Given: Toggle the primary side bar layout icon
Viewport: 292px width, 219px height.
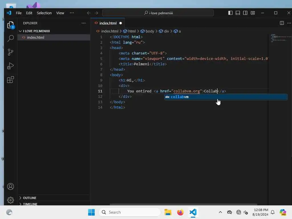Looking at the screenshot, I should point(230,13).
